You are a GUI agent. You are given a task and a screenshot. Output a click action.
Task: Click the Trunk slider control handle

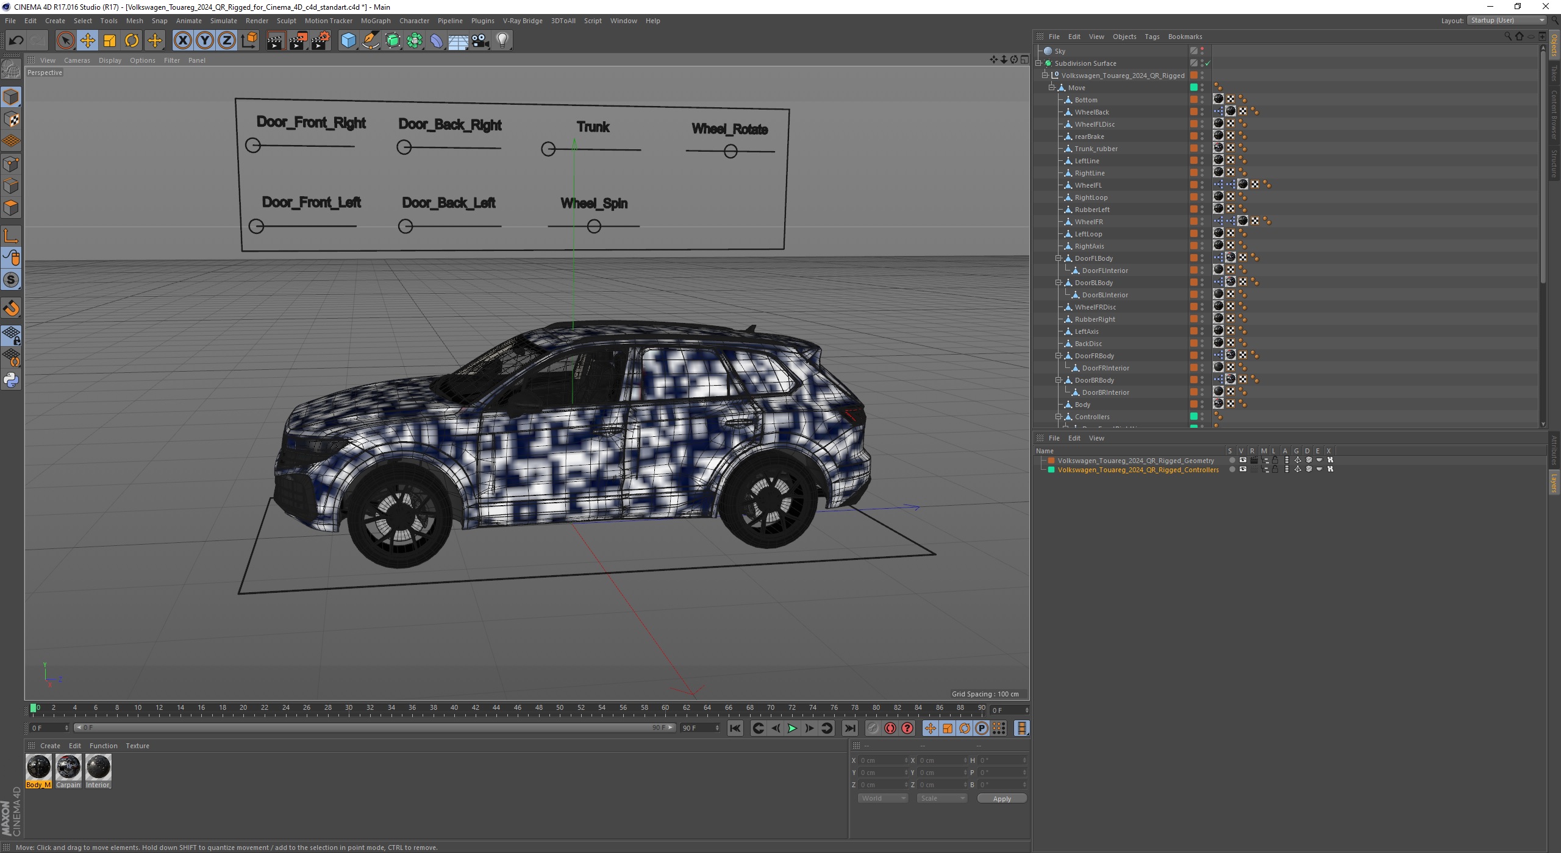pos(548,149)
